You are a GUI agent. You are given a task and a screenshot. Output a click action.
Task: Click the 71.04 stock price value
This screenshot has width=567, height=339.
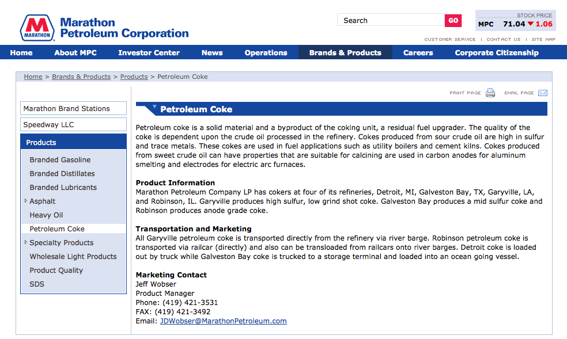(x=514, y=24)
